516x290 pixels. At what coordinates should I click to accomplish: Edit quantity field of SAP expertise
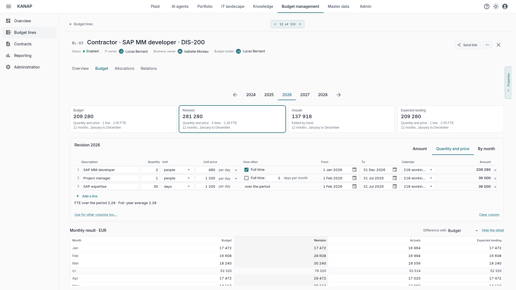click(150, 186)
